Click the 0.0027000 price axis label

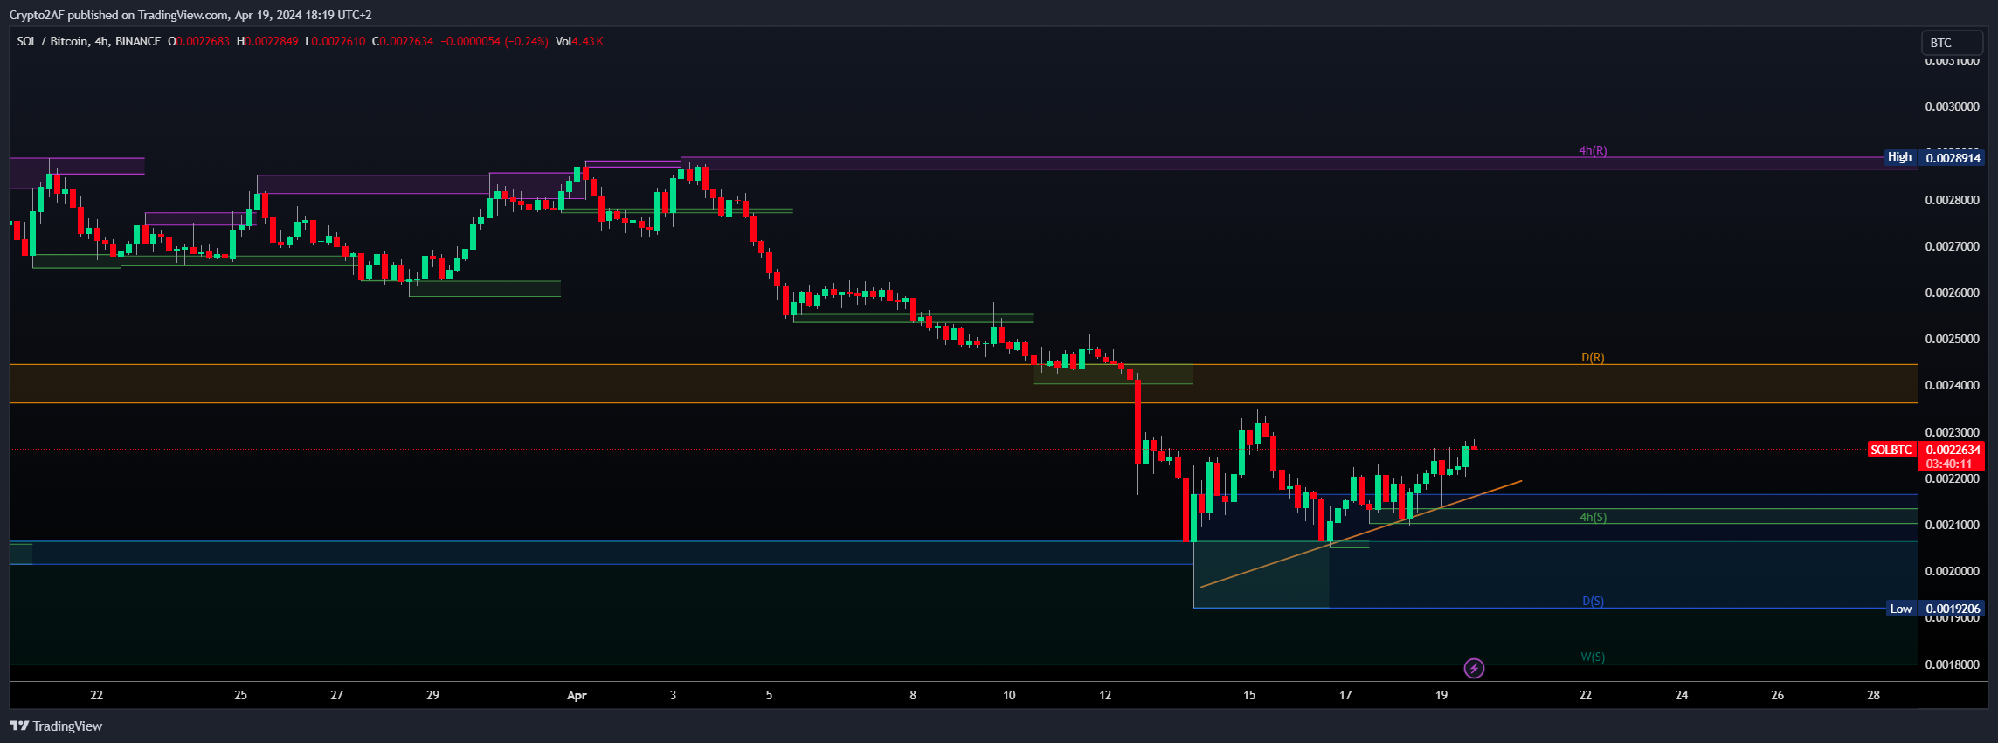(x=1952, y=246)
